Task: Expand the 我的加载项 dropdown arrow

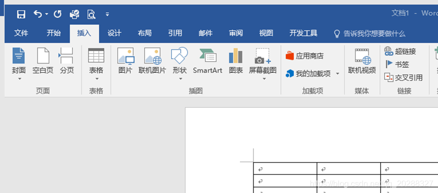Action: pos(338,74)
